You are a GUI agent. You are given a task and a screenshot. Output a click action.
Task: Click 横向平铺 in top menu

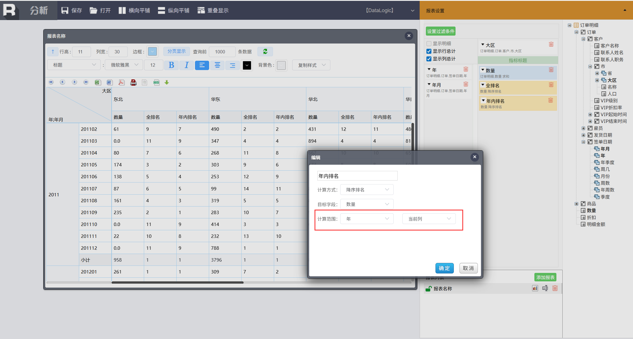click(x=134, y=10)
